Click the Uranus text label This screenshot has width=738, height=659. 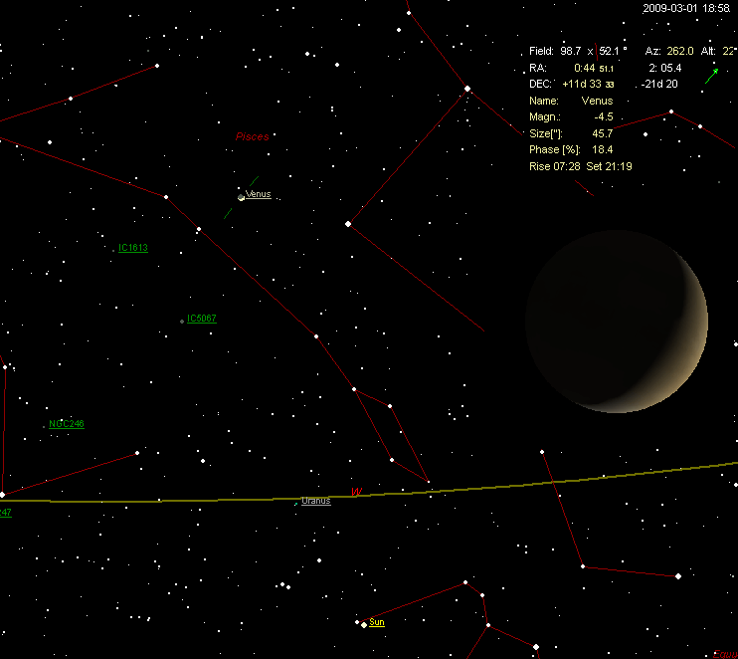[x=316, y=501]
